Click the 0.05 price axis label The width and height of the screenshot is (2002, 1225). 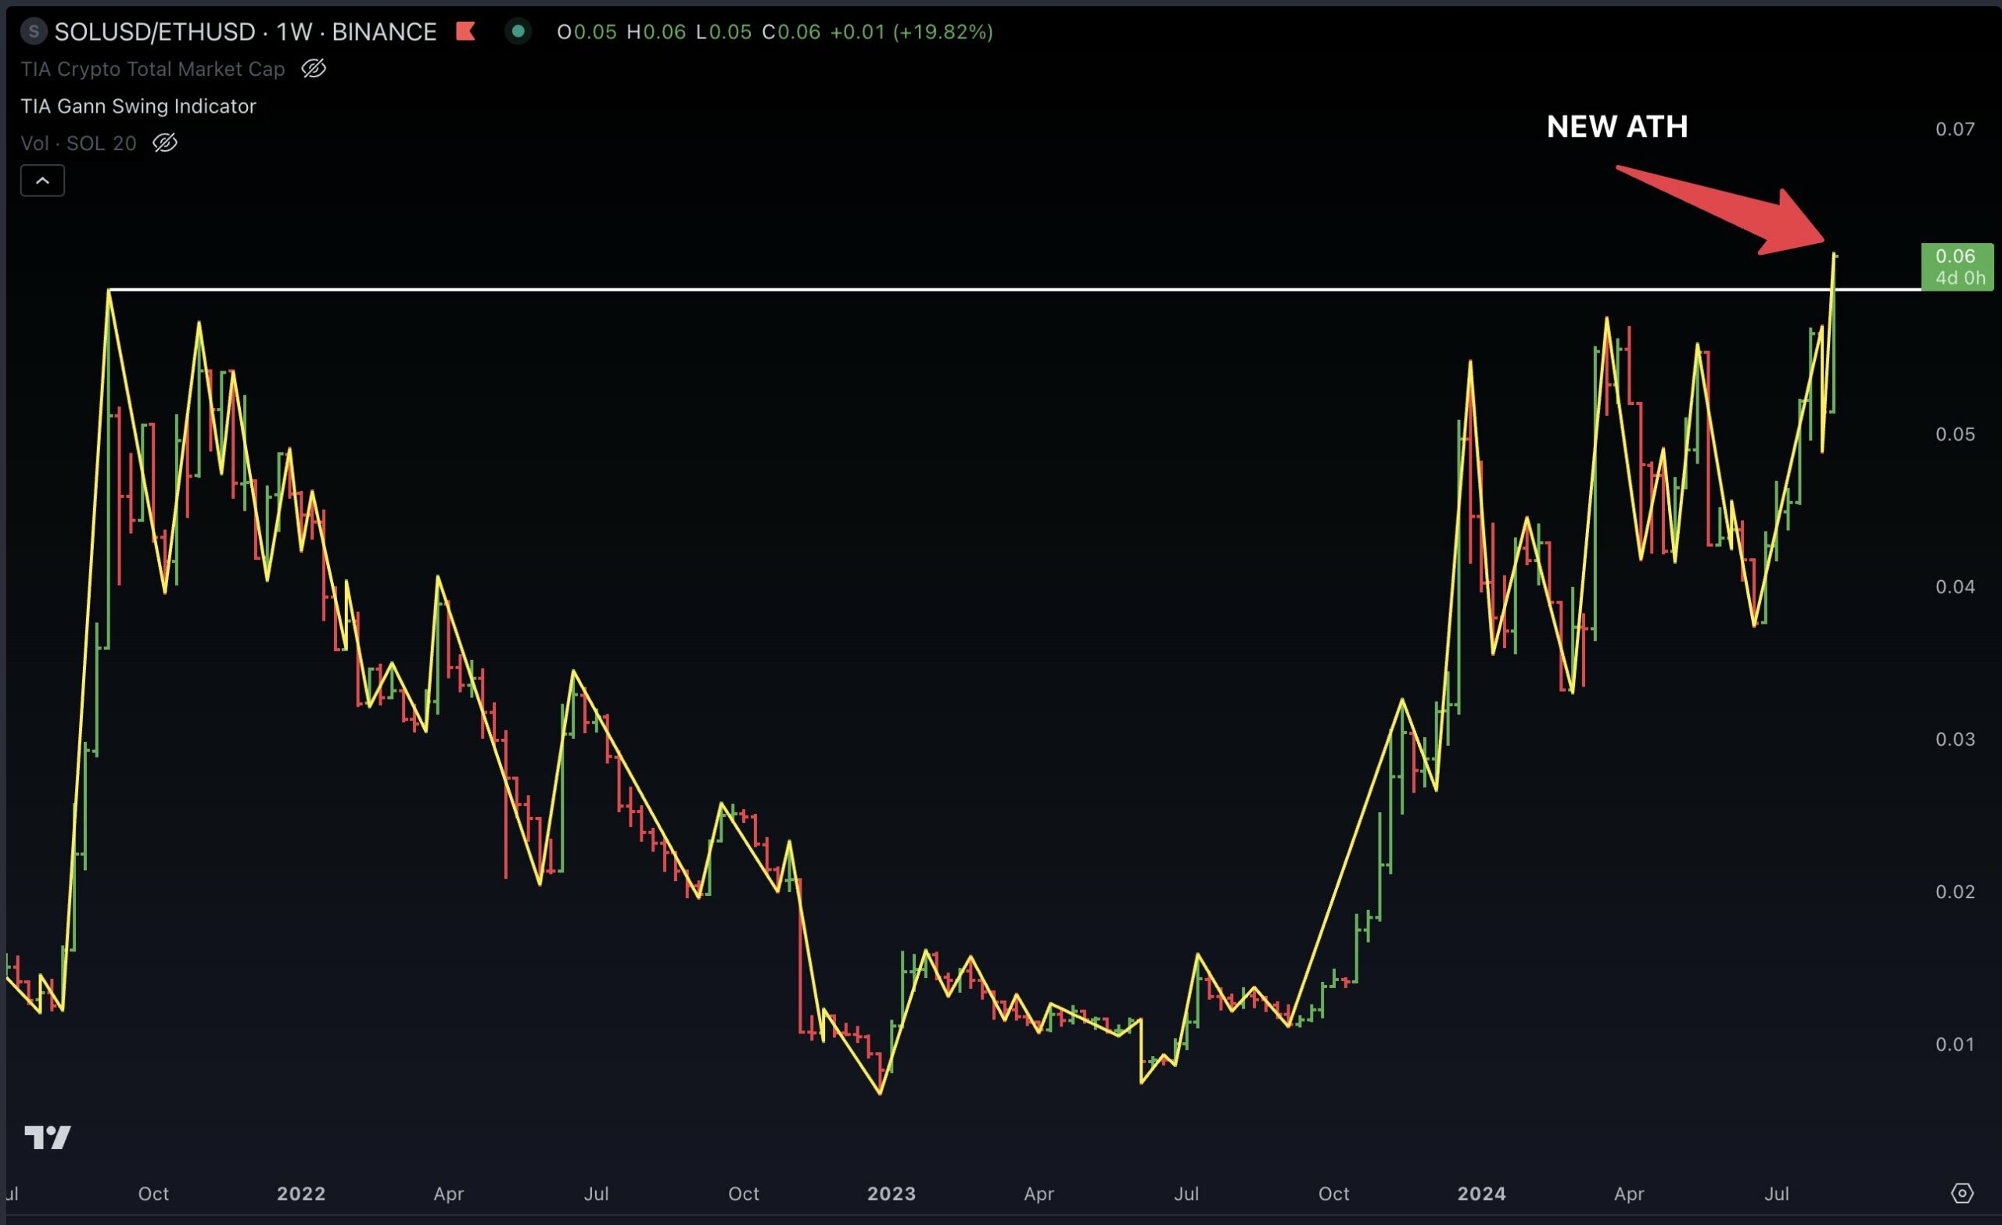pyautogui.click(x=1955, y=434)
